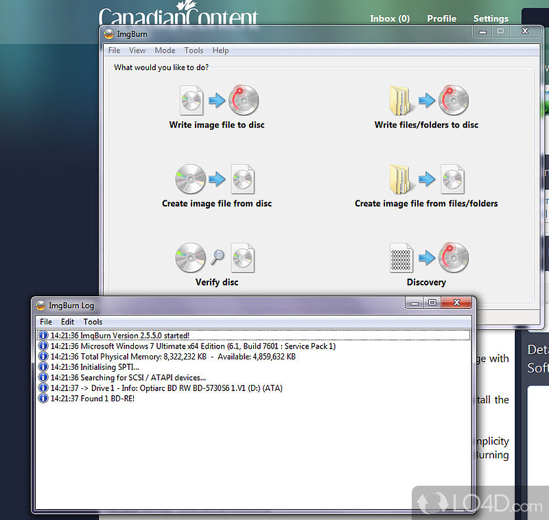Click info icon beside 'Initialising SPTI...' line
This screenshot has width=549, height=520.
pos(43,367)
